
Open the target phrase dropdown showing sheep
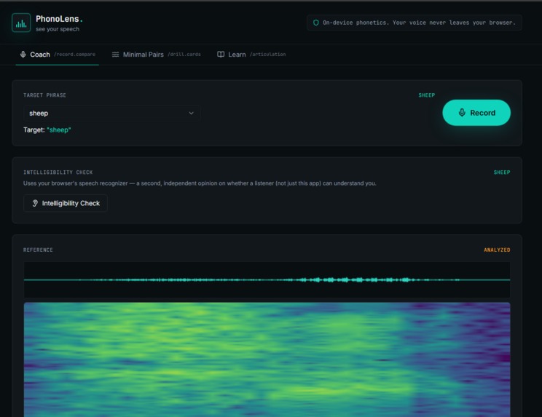click(111, 114)
